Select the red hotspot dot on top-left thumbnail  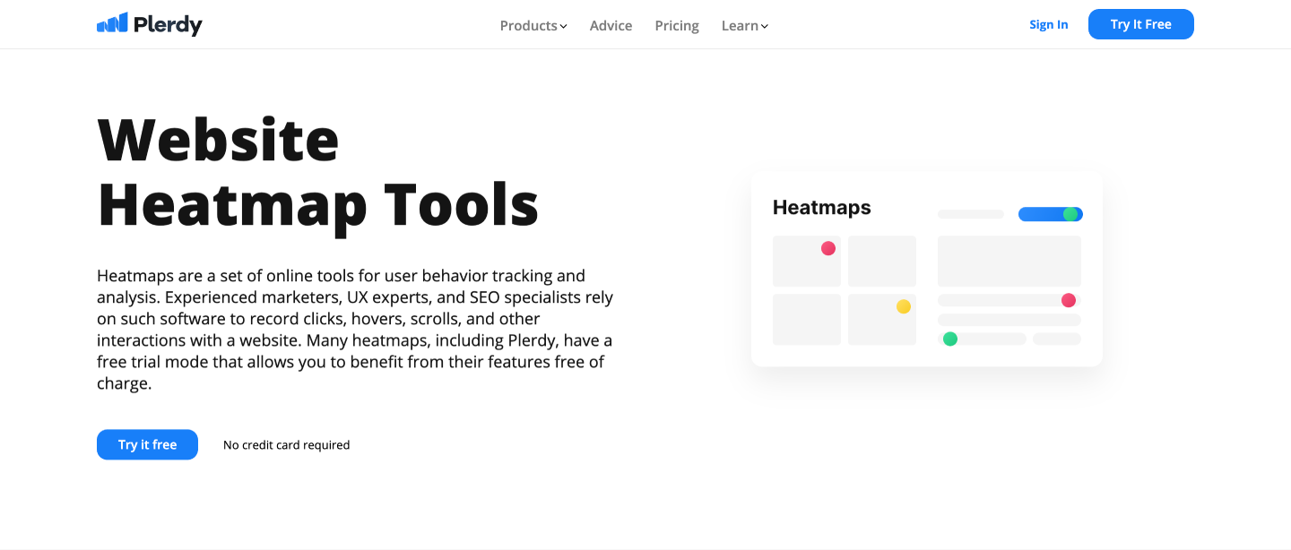coord(829,248)
